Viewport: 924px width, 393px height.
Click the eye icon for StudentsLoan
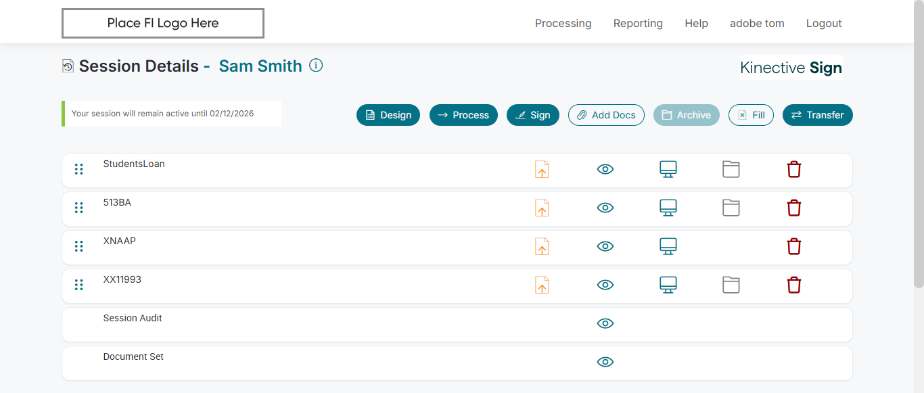tap(605, 169)
